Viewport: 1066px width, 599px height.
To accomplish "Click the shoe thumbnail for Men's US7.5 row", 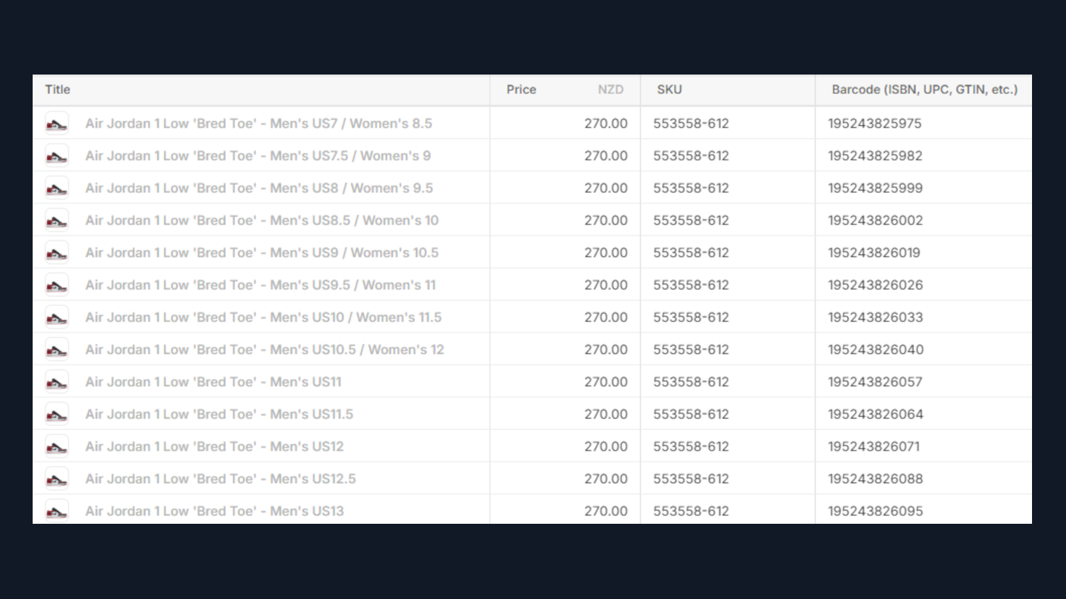I will click(57, 156).
